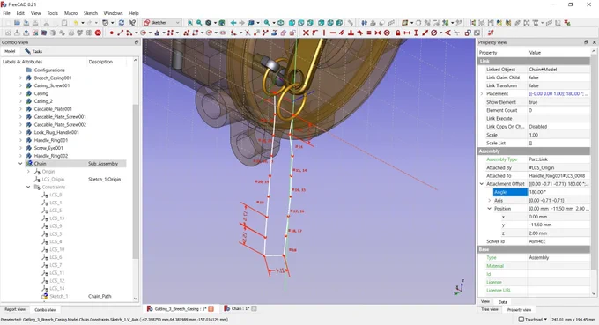The width and height of the screenshot is (599, 325).
Task: Open the File menu
Action: 6,13
